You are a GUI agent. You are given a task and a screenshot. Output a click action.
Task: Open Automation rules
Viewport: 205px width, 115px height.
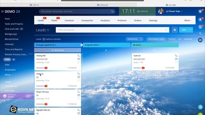point(156,39)
